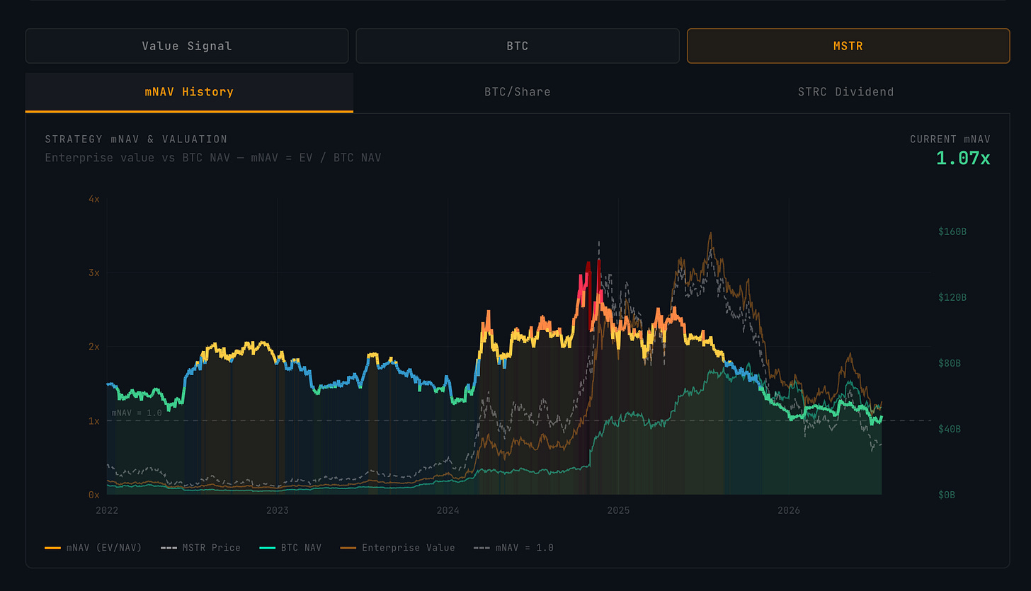This screenshot has width=1031, height=591.
Task: Toggle the BTC NAV legend entry
Action: point(290,548)
